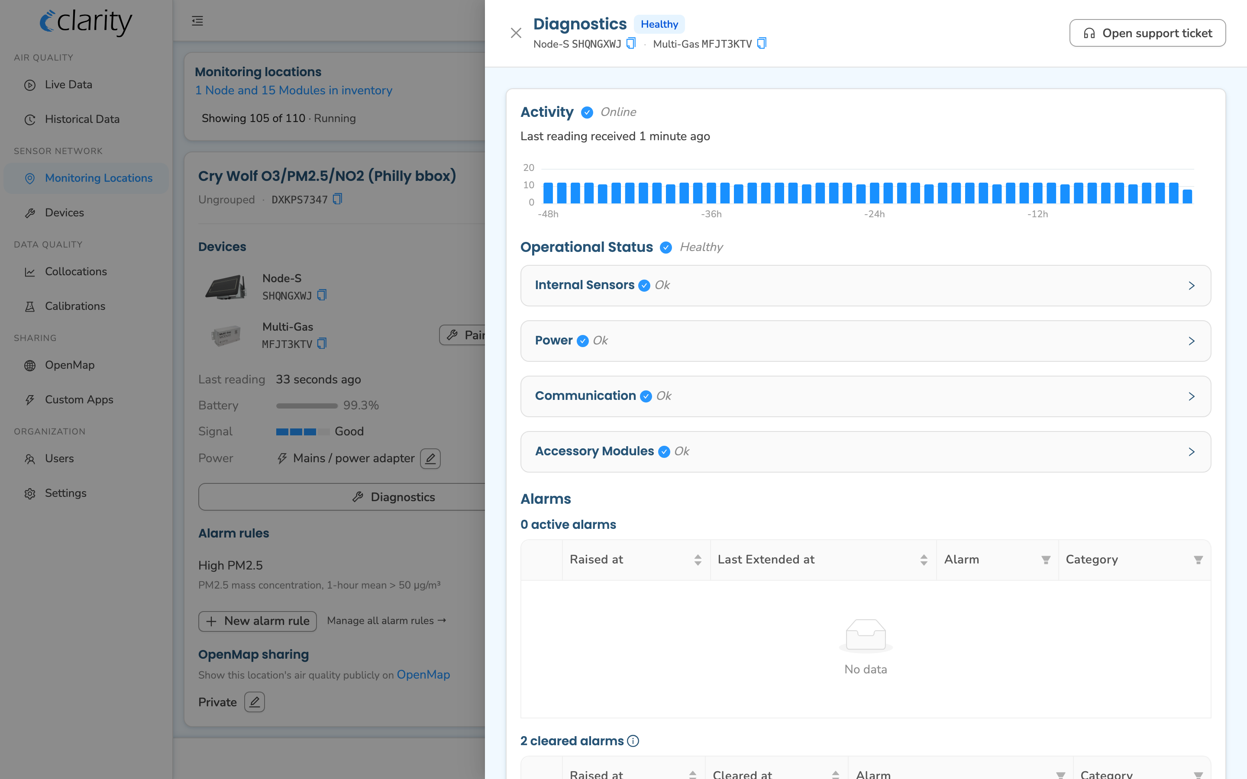Image resolution: width=1247 pixels, height=779 pixels.
Task: Click the Diagnostics button on the location card
Action: pyautogui.click(x=342, y=497)
